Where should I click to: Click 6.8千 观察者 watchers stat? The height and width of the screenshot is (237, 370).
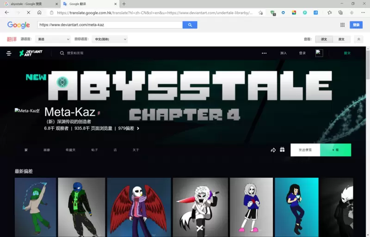coord(56,128)
